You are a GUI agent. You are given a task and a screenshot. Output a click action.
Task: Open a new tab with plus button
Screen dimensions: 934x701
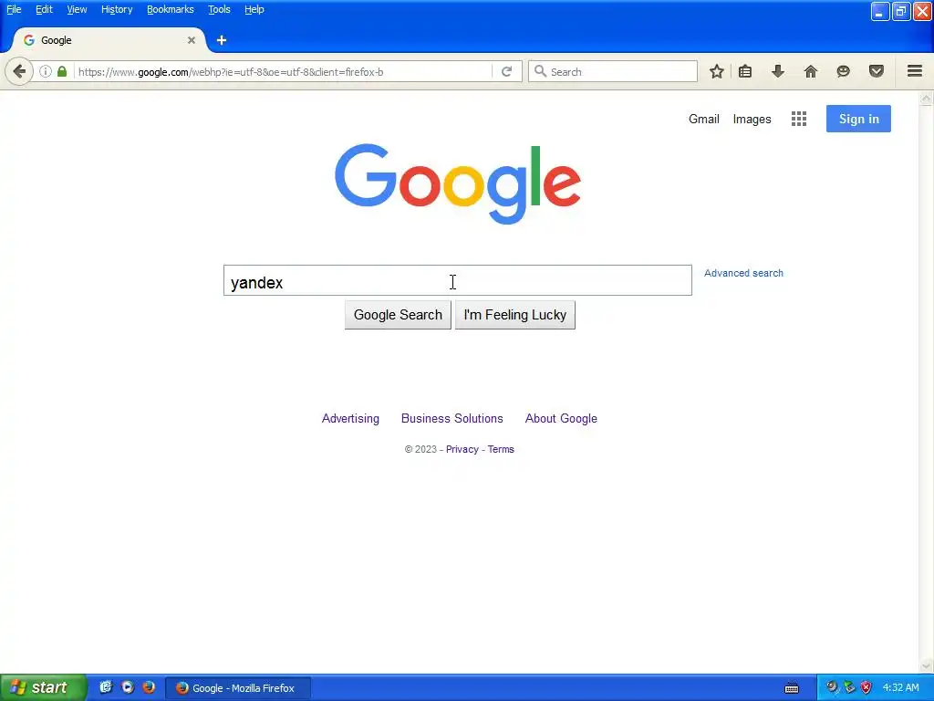point(222,40)
